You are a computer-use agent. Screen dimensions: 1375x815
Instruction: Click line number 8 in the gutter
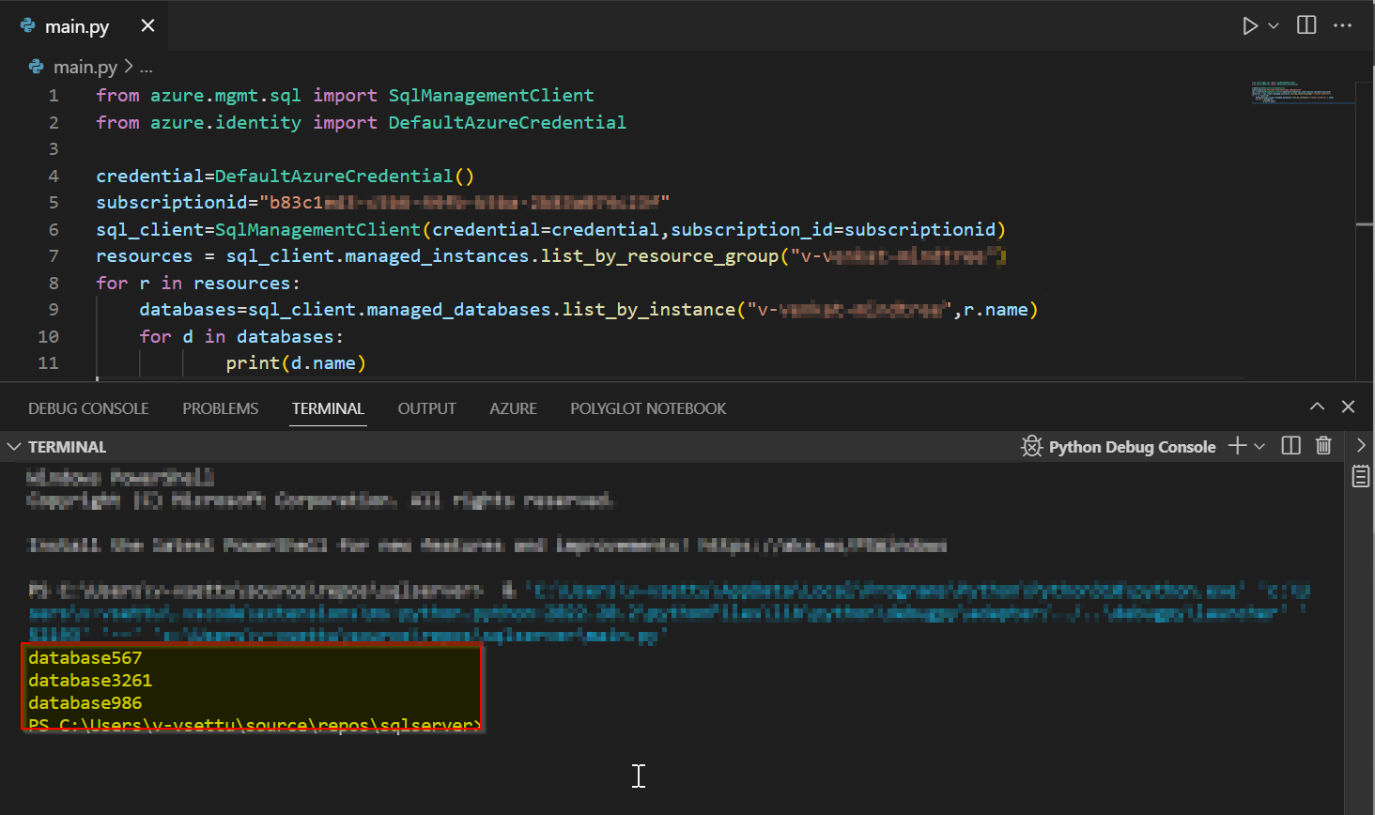tap(54, 283)
